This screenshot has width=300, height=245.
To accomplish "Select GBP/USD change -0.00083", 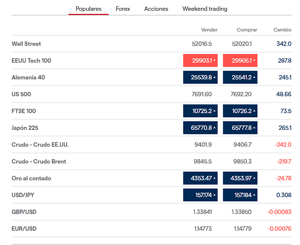I will pos(279,212).
